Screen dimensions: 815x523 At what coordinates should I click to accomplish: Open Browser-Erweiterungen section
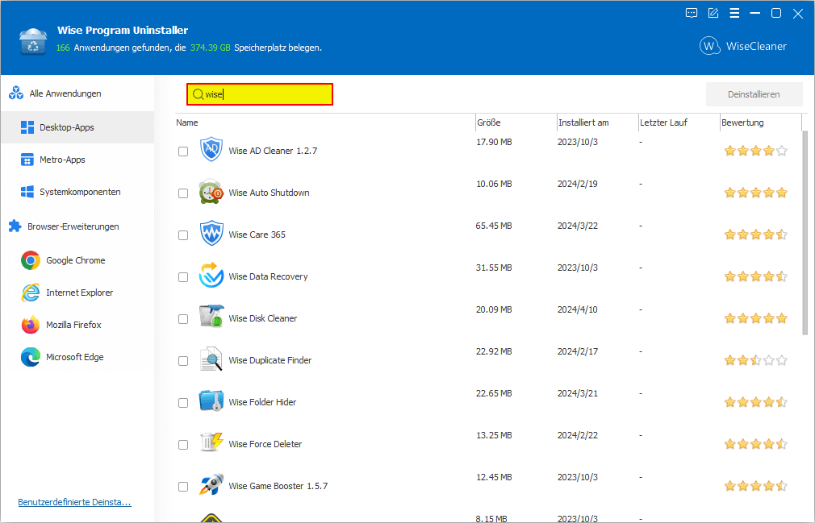pos(77,226)
